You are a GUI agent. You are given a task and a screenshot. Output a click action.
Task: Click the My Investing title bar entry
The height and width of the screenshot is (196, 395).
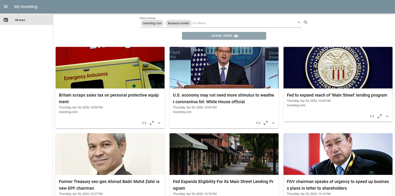click(x=26, y=7)
